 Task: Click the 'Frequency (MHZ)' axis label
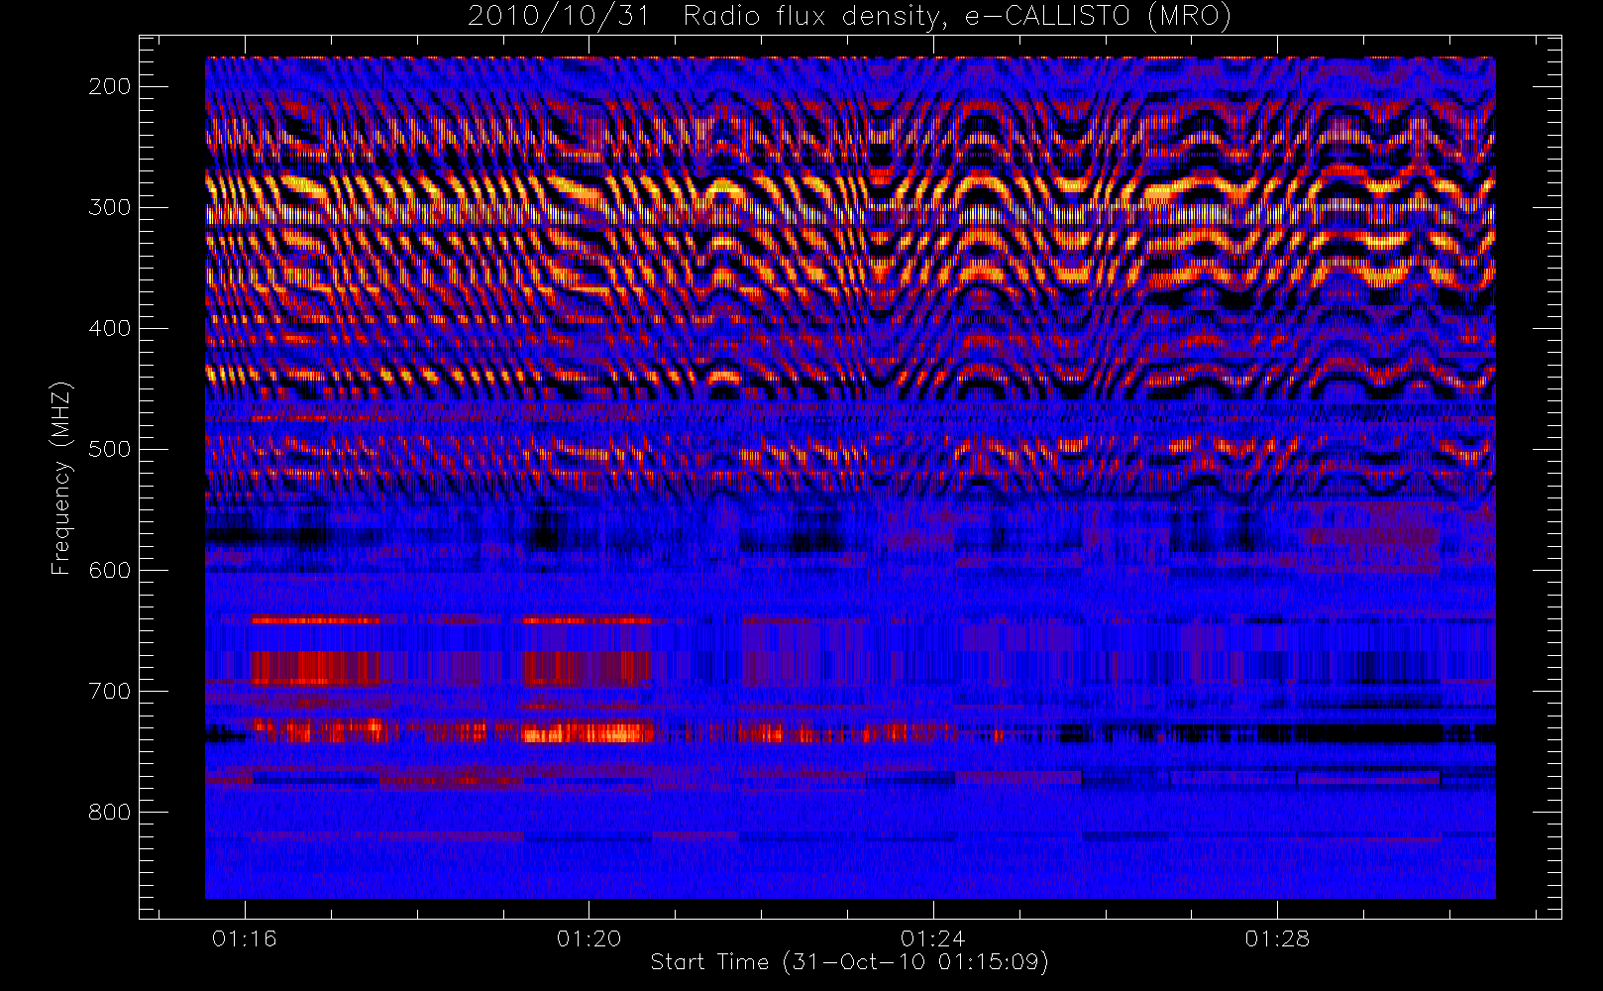[61, 478]
